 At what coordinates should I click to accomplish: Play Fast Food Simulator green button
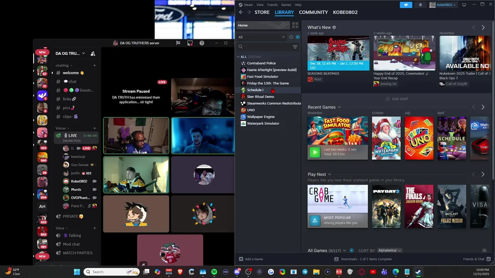tap(315, 152)
